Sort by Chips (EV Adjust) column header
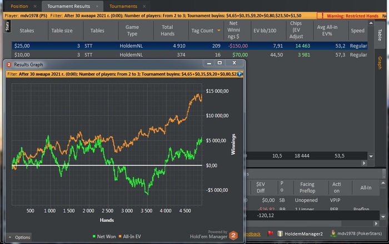 (x=296, y=30)
